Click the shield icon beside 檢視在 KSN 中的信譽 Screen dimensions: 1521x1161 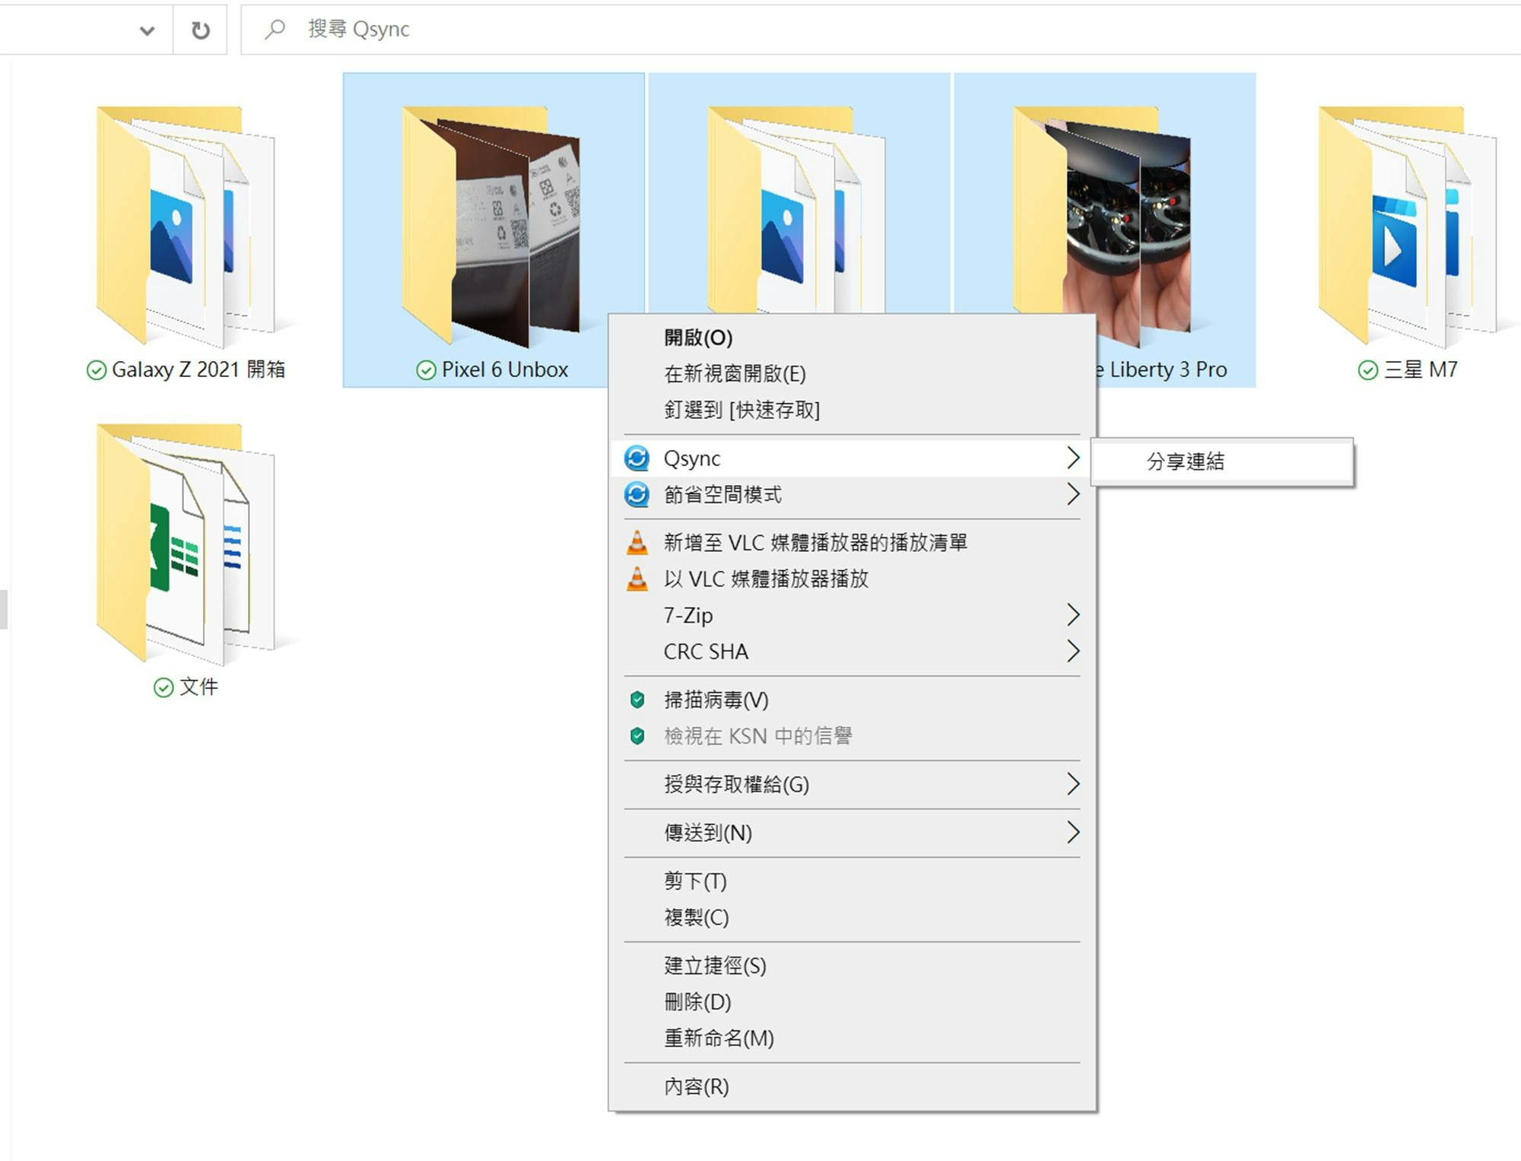click(x=637, y=736)
